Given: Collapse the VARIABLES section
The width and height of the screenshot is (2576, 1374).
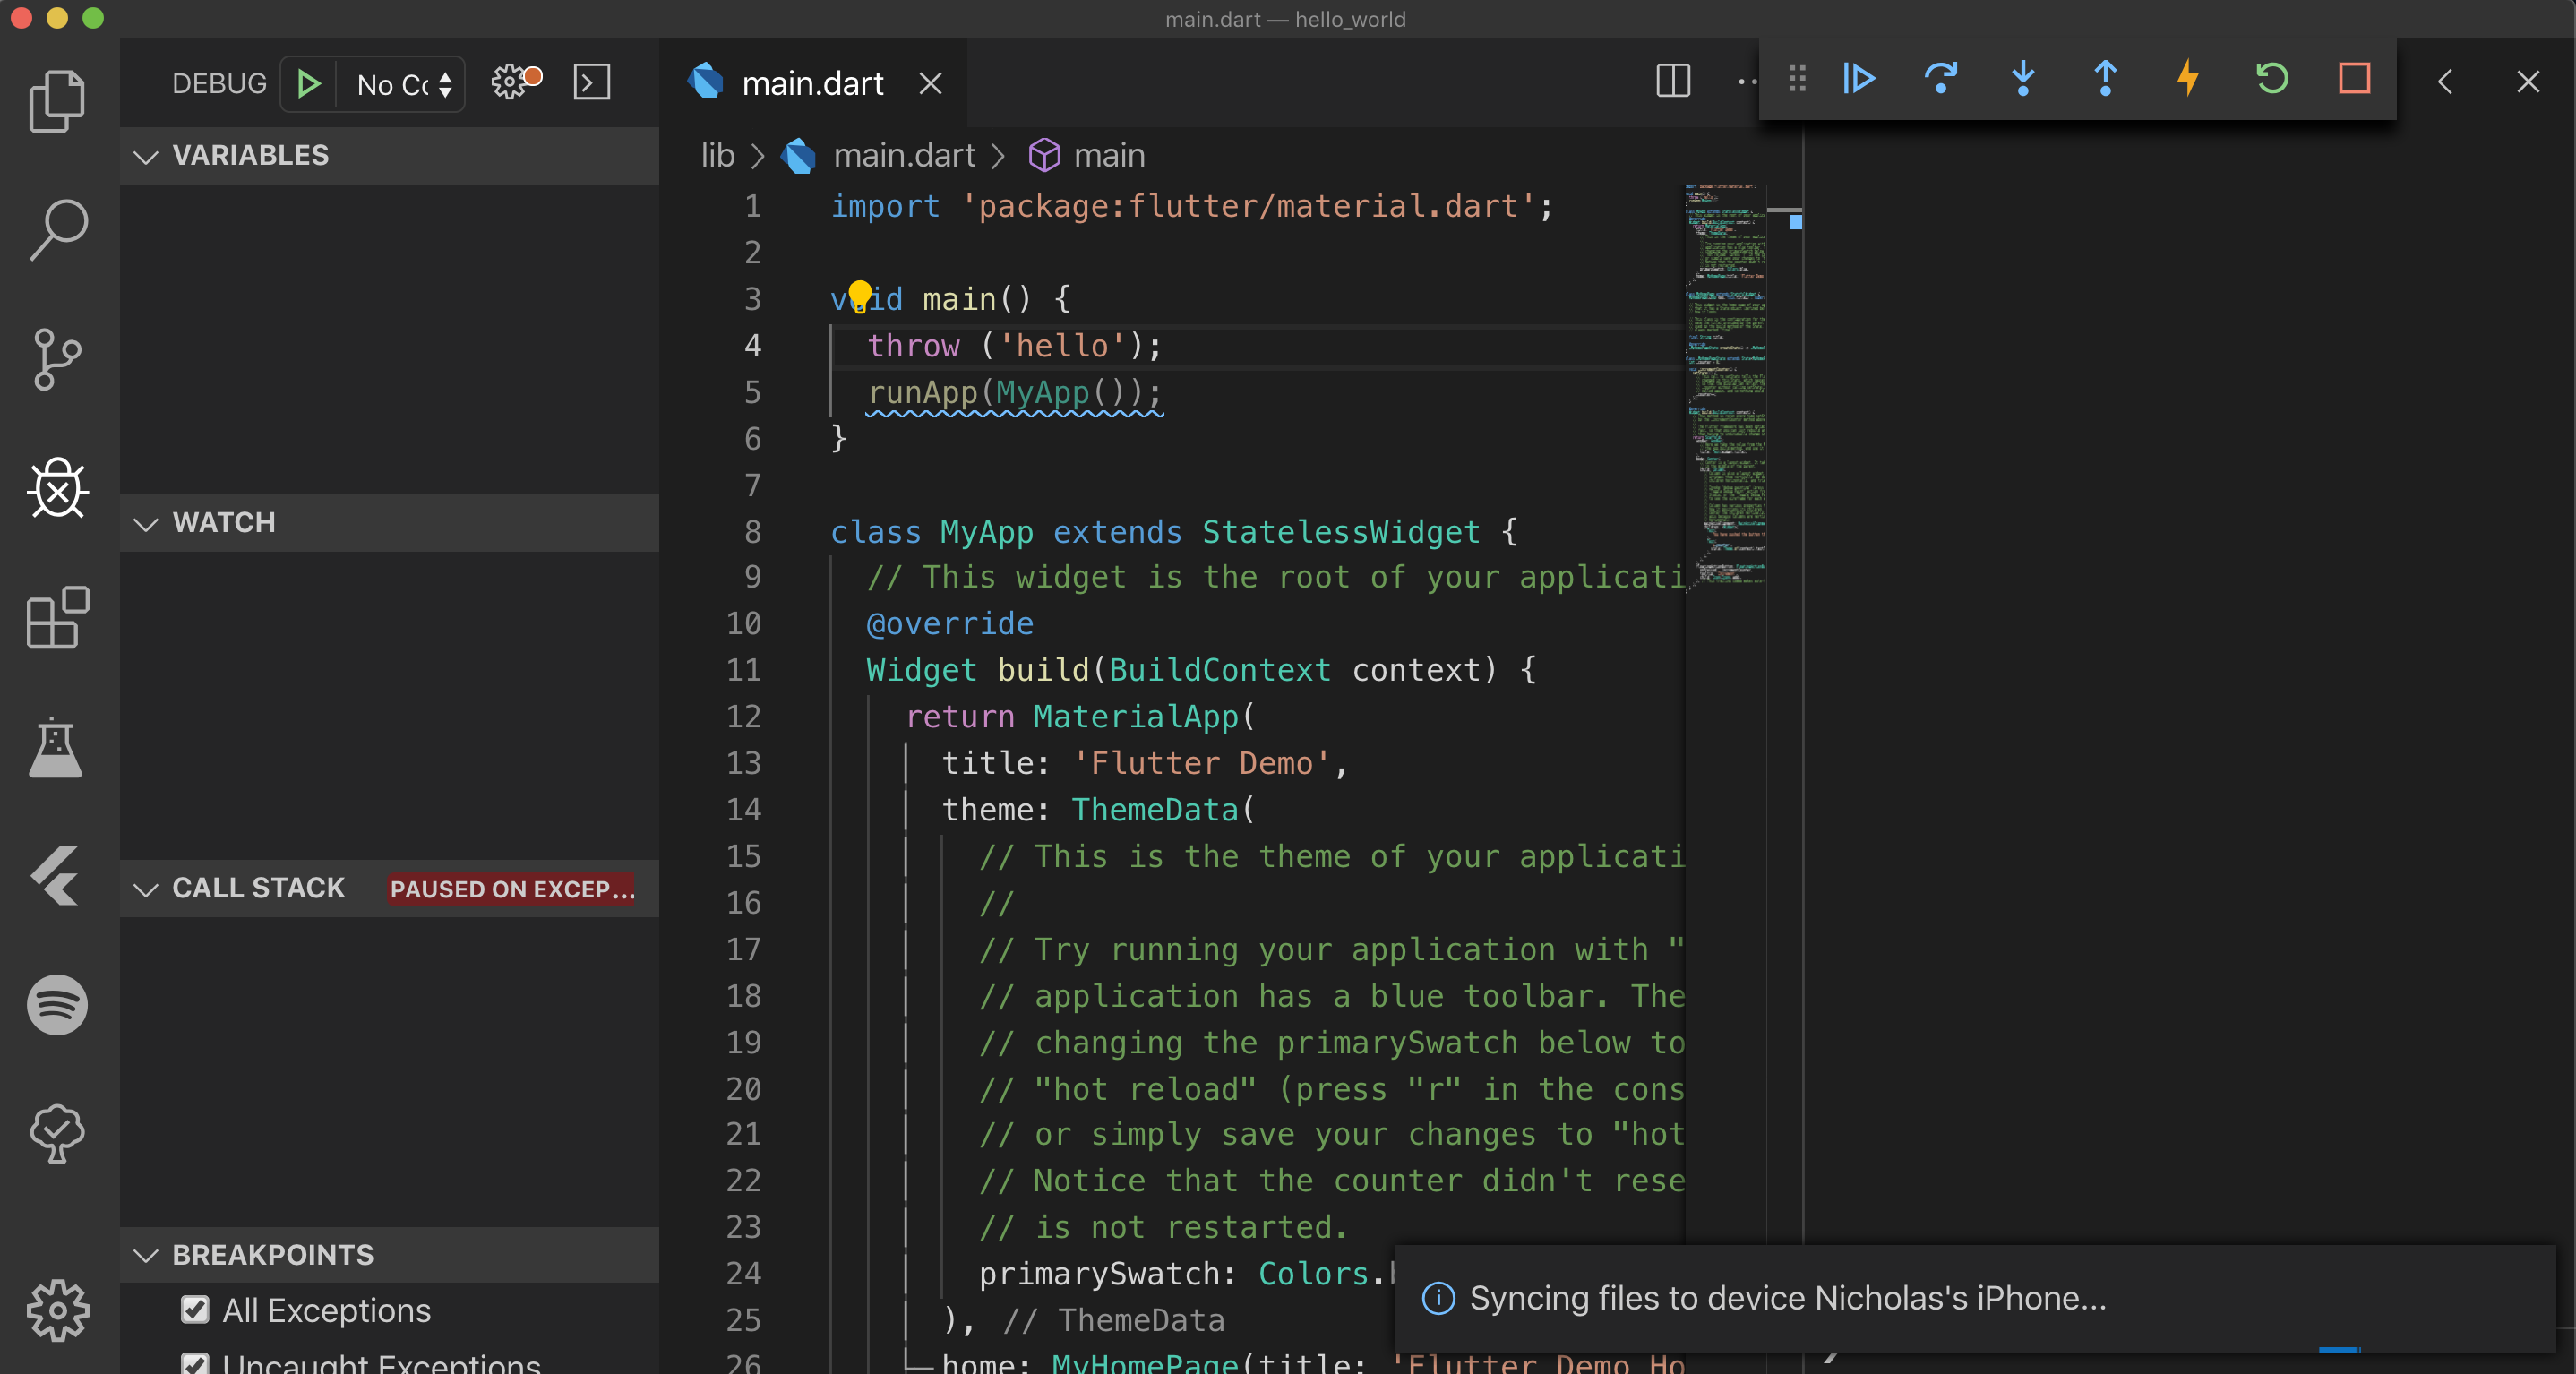Looking at the screenshot, I should coord(146,156).
